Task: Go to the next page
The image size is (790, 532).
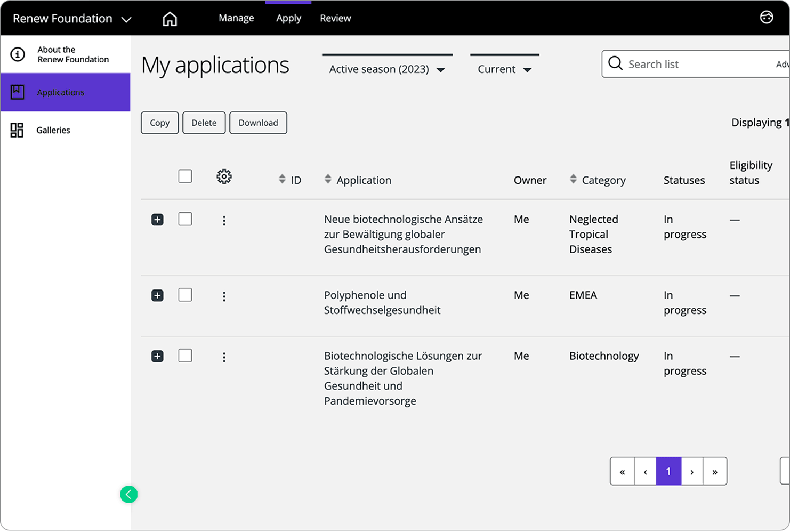Action: coord(692,471)
